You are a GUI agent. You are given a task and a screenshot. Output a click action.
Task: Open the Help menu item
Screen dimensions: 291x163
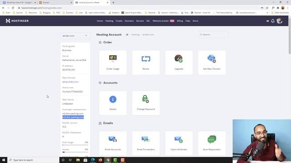(x=188, y=21)
